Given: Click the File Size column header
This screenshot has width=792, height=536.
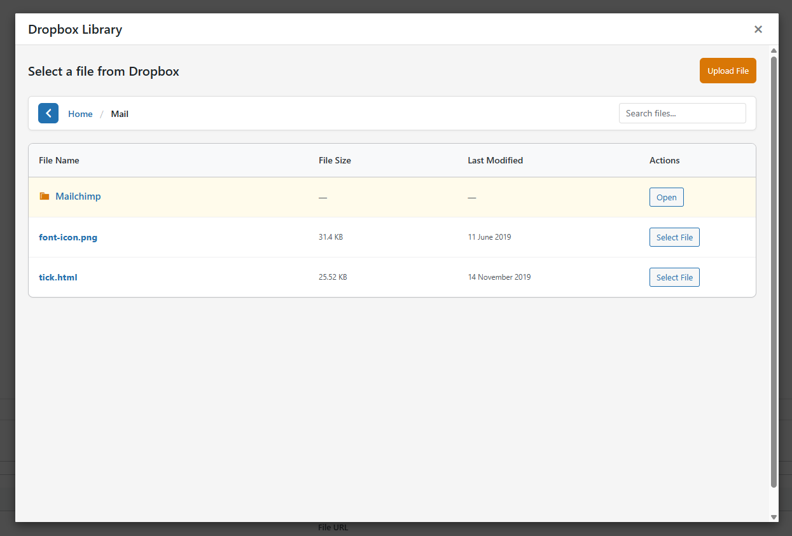Looking at the screenshot, I should [335, 160].
